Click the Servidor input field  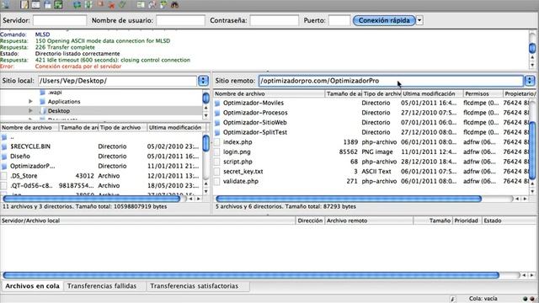point(60,20)
